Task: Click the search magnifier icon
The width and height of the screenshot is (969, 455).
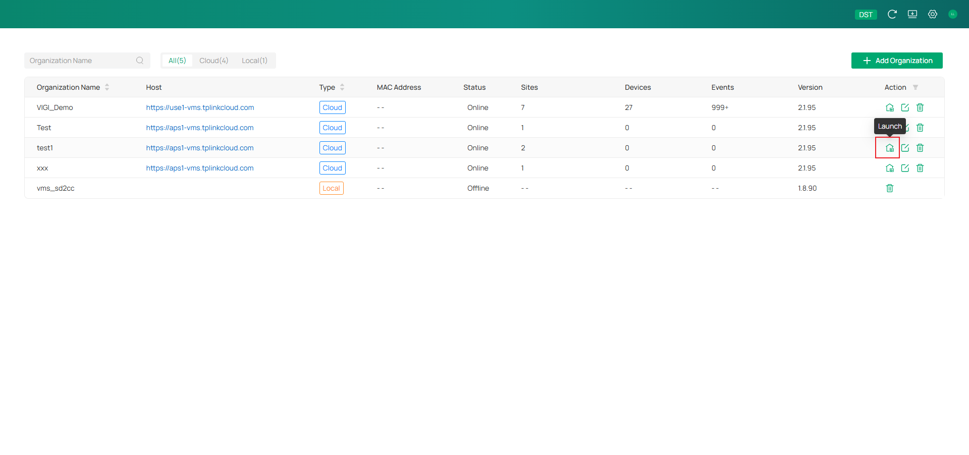Action: point(140,61)
